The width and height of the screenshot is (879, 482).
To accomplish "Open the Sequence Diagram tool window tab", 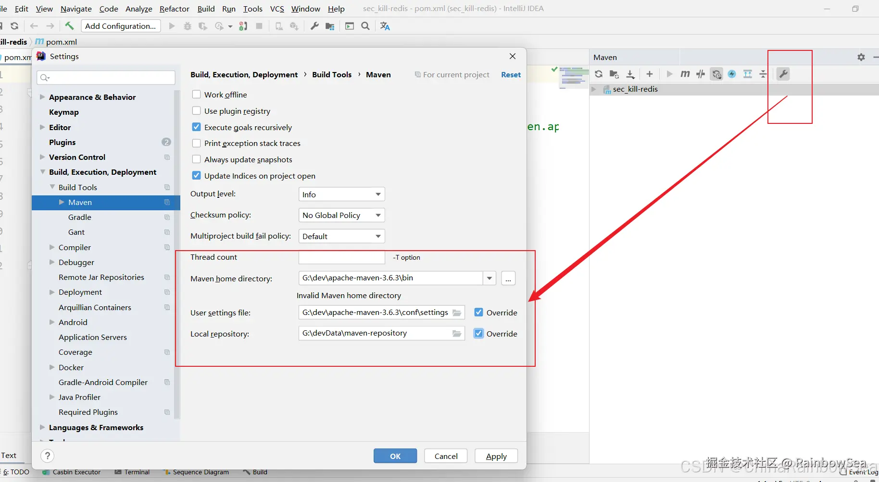I will coord(196,472).
